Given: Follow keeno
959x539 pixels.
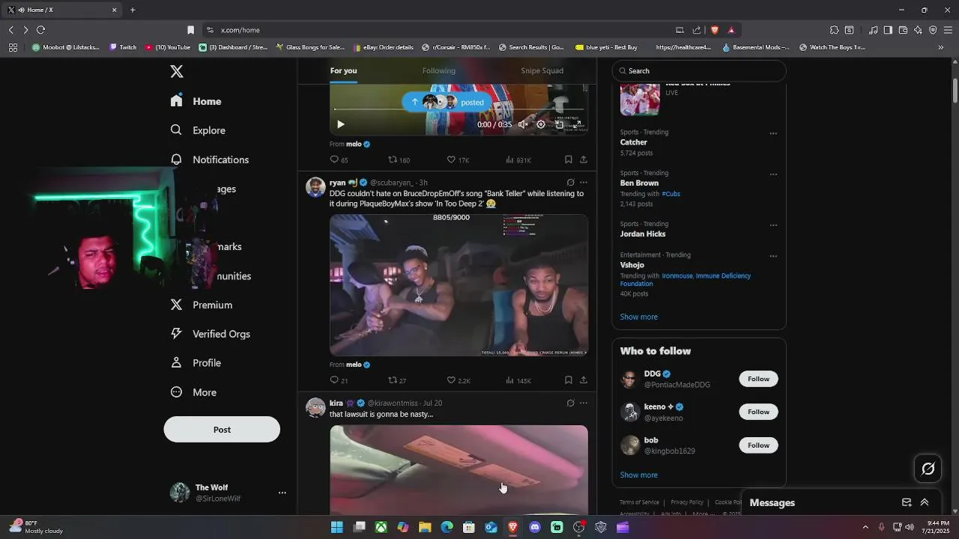Looking at the screenshot, I should pos(758,412).
